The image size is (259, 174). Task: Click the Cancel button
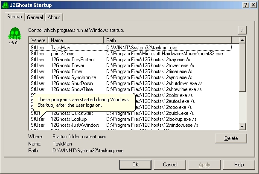point(170,165)
